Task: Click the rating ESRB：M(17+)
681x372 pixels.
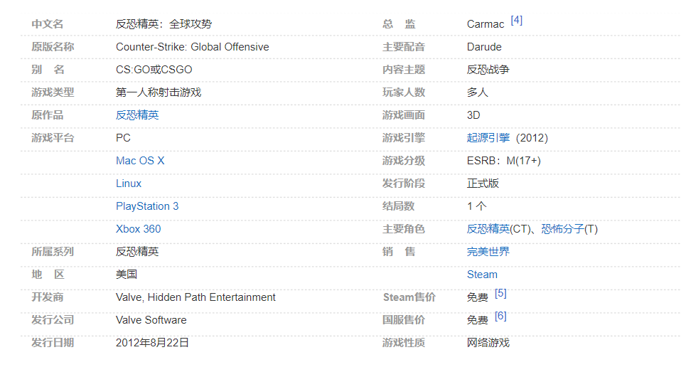Action: (504, 161)
